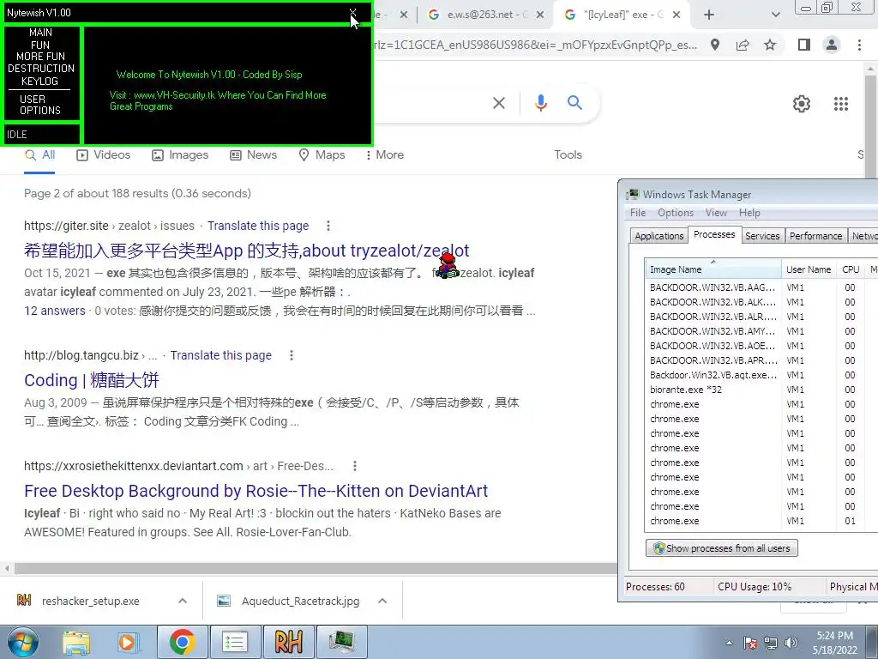Open Task Manager Options menu

click(676, 213)
